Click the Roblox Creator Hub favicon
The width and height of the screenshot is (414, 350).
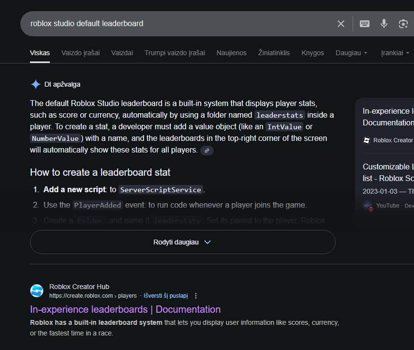pyautogui.click(x=37, y=291)
